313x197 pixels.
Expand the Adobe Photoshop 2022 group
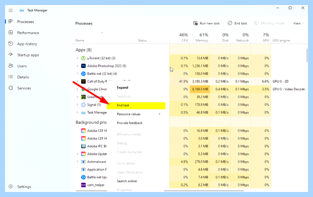tap(77, 66)
